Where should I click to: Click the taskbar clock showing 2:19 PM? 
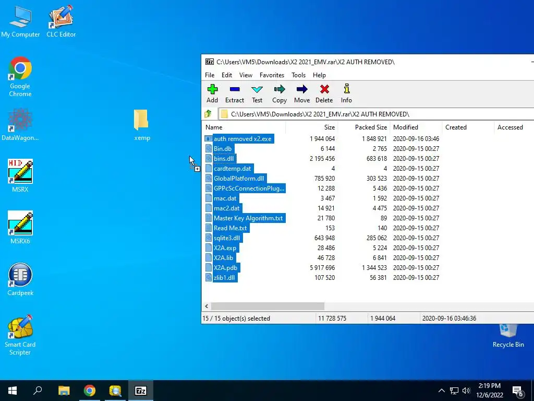489,391
